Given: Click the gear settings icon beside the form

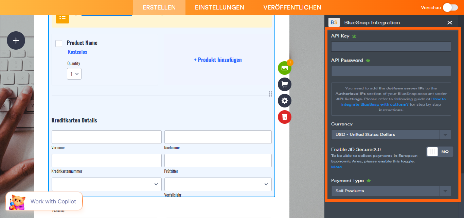Looking at the screenshot, I should click(x=284, y=101).
